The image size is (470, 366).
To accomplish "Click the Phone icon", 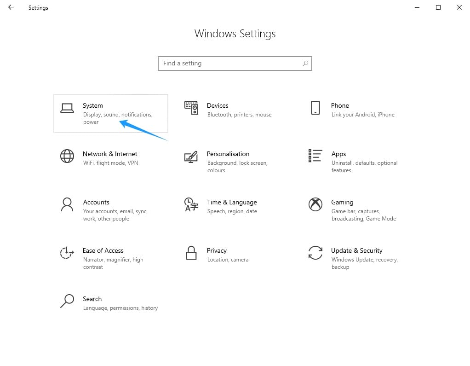I will 315,108.
